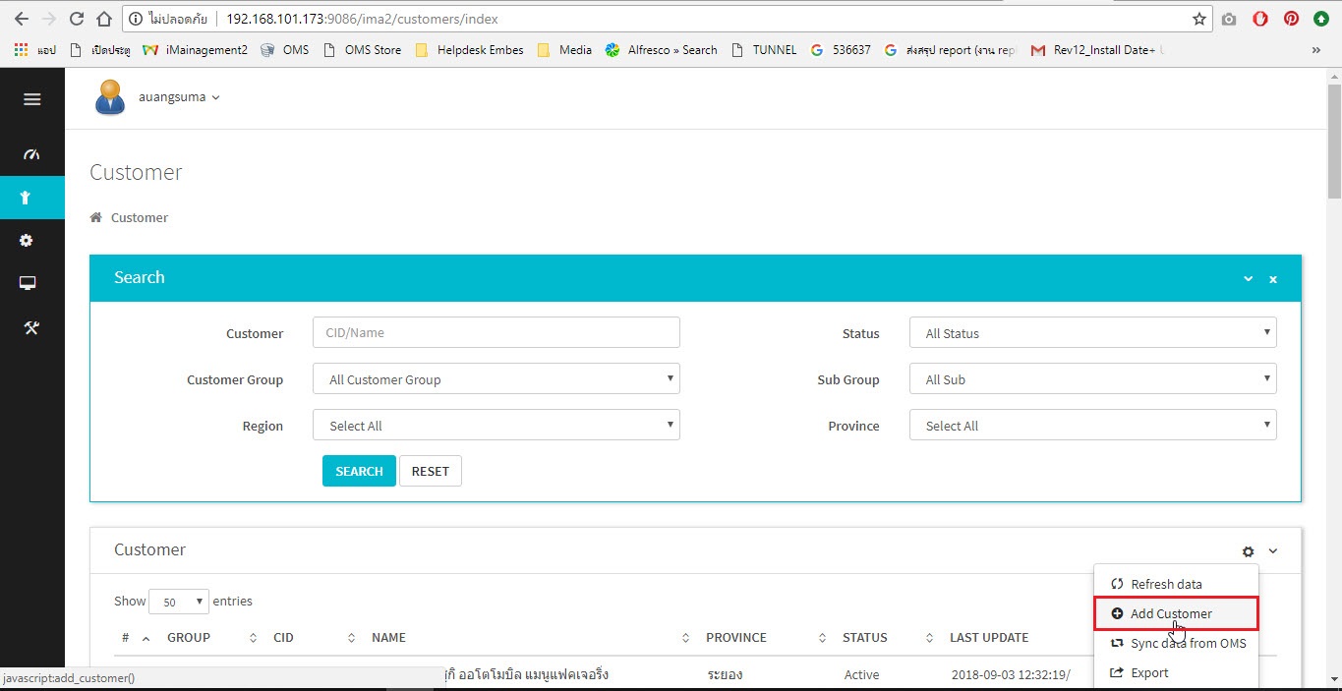Click the browser address bar URL
1342x691 pixels.
[362, 19]
